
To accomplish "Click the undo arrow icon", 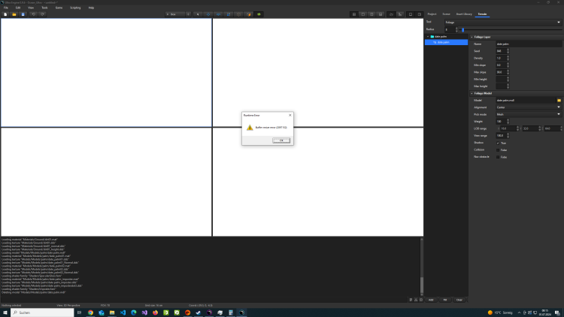I will pos(33,14).
